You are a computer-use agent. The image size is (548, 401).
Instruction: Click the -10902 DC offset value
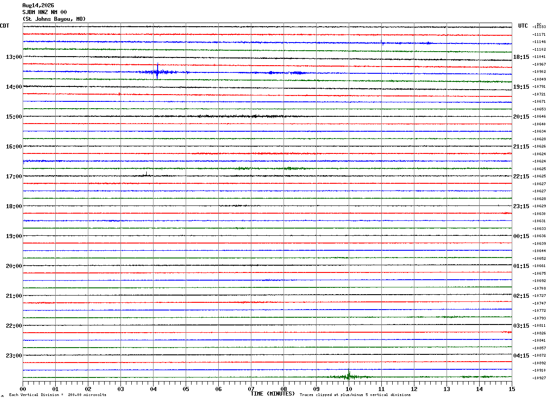click(x=539, y=72)
